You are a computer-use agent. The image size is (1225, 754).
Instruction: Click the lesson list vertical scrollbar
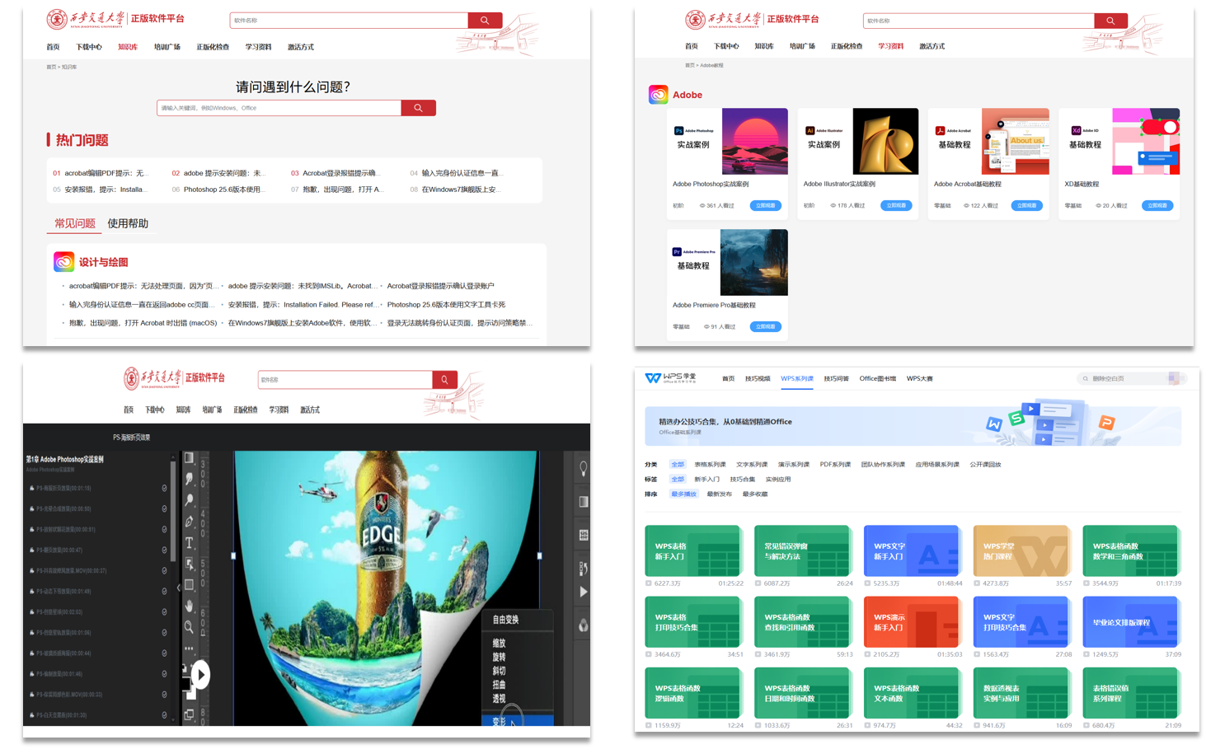[x=173, y=511]
